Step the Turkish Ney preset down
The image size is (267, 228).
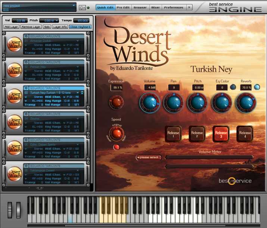pos(82,94)
